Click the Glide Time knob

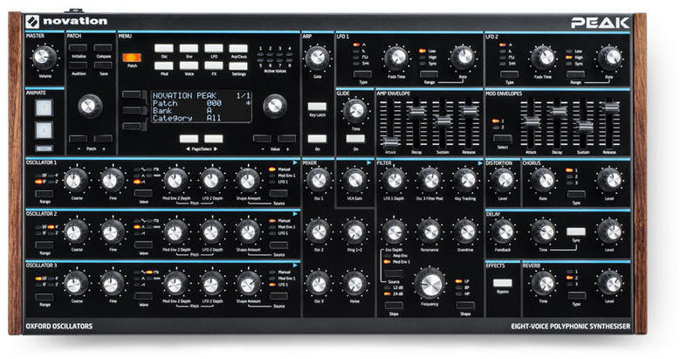click(x=354, y=110)
